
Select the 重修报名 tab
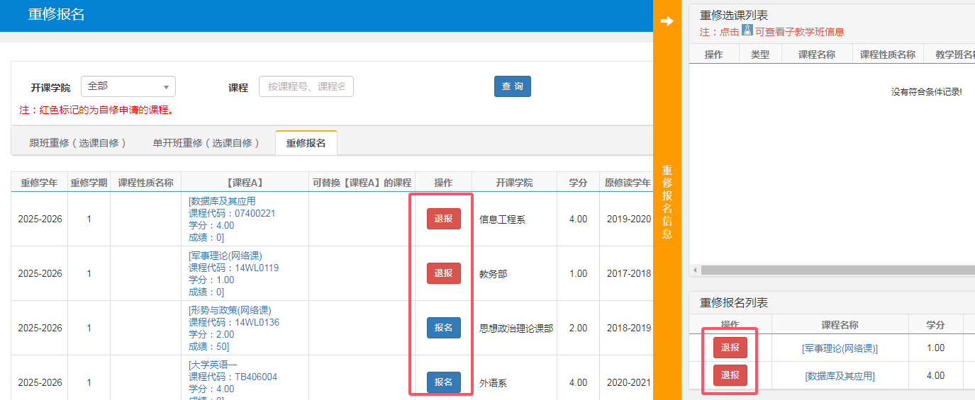[306, 143]
